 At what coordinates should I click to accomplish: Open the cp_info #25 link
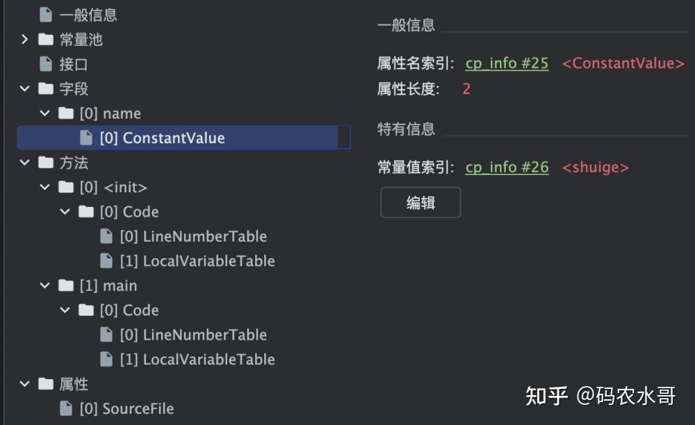pyautogui.click(x=506, y=63)
